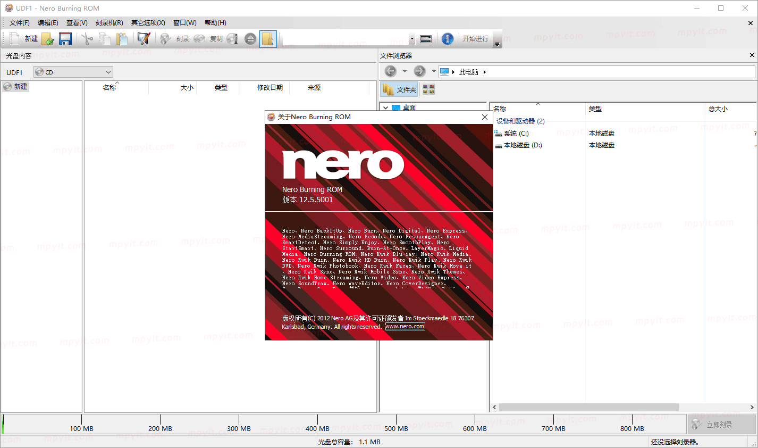Image resolution: width=758 pixels, height=448 pixels.
Task: Click the compilation properties icon with pencil
Action: pos(144,38)
